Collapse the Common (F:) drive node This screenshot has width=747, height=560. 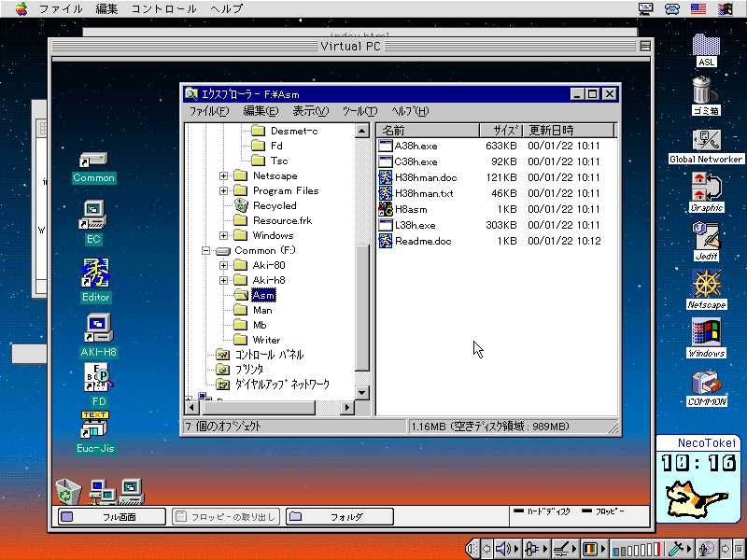205,250
